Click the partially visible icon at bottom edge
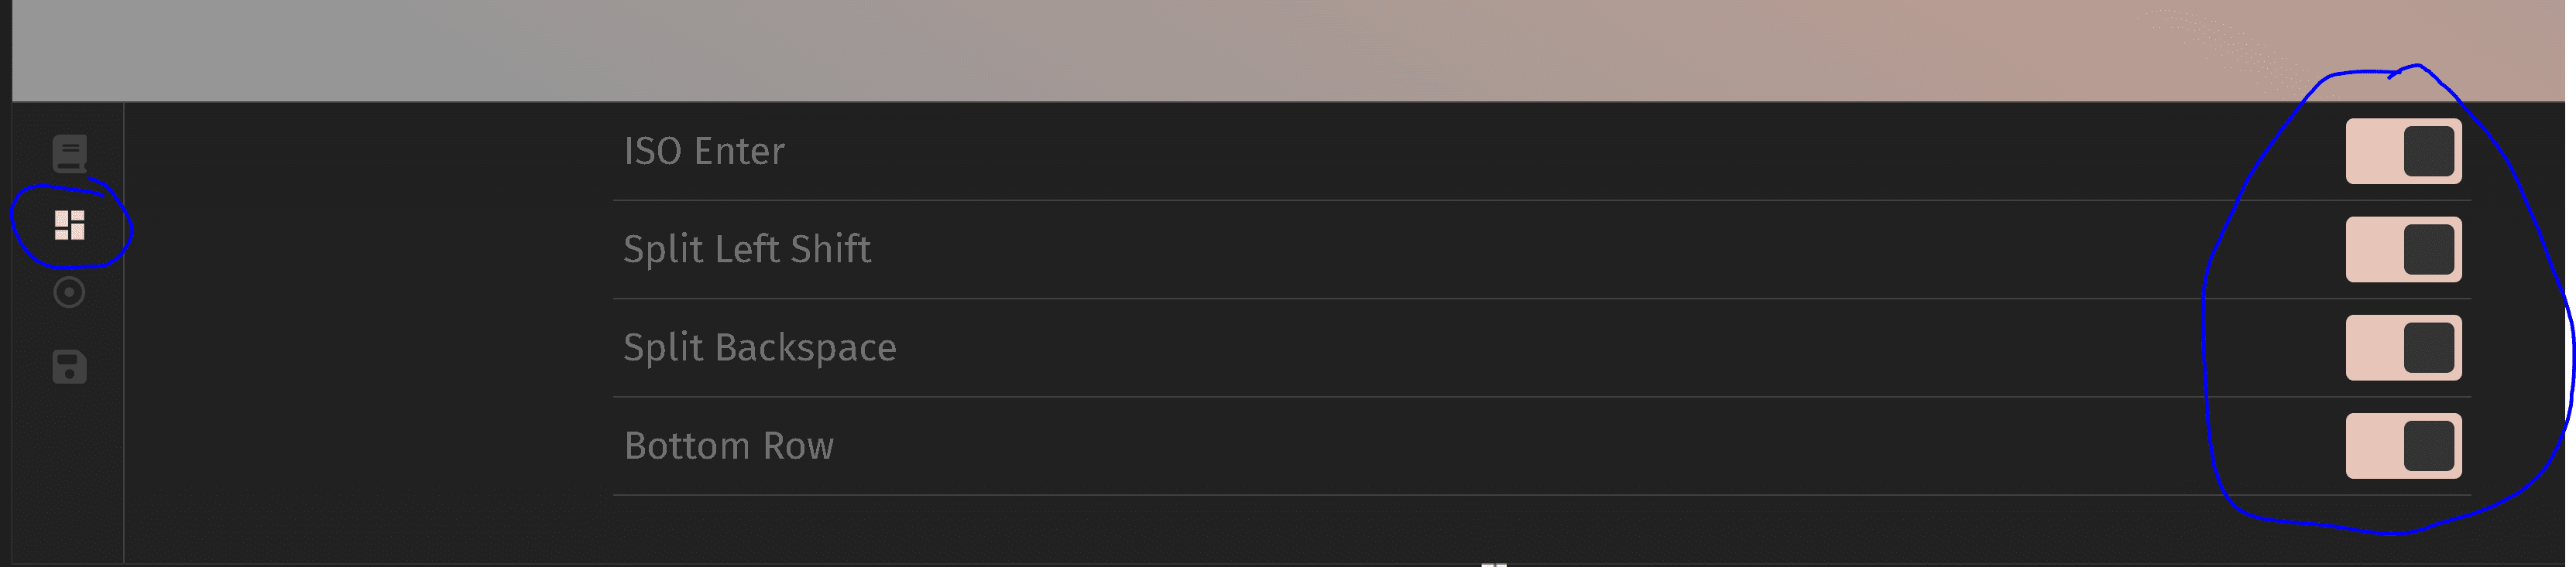 click(x=1493, y=563)
